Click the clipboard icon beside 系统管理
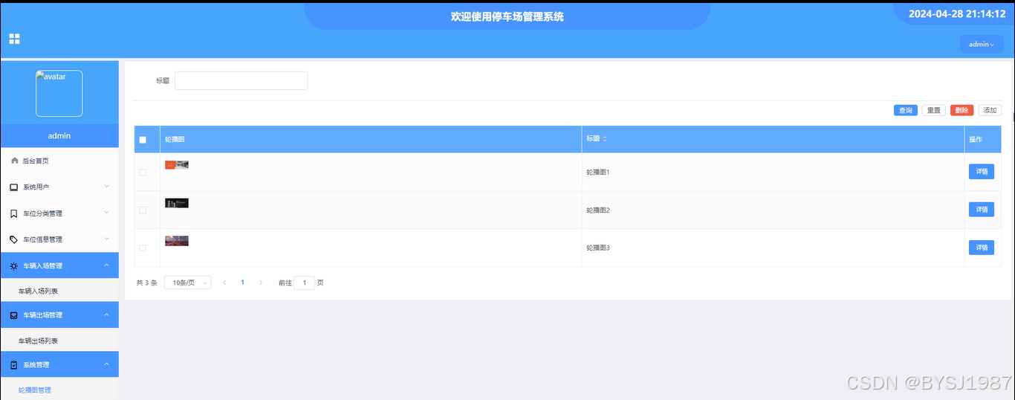1015x400 pixels. 14,365
